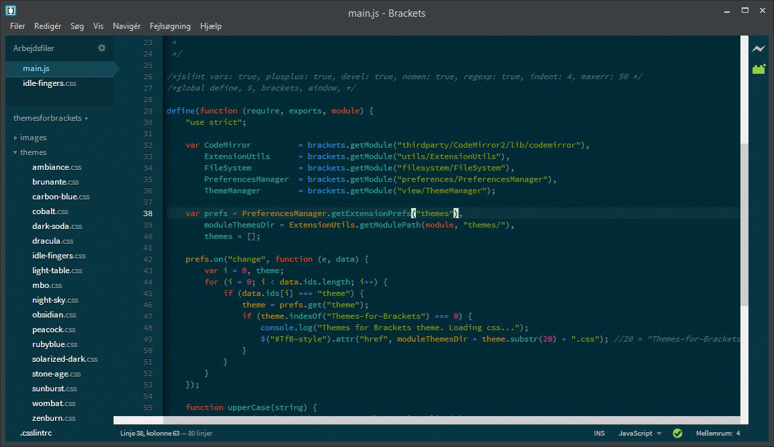This screenshot has height=447, width=774.
Task: Click the green lint checkmark in status bar
Action: pyautogui.click(x=678, y=433)
